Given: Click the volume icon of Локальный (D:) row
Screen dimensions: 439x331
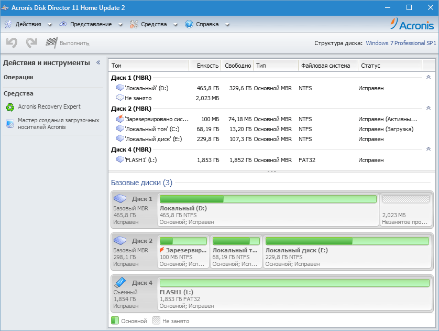Looking at the screenshot, I should [120, 88].
